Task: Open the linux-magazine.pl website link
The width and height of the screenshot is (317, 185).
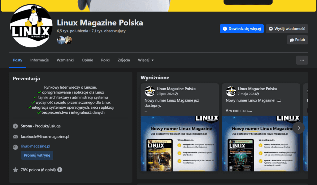Action: coord(35,146)
